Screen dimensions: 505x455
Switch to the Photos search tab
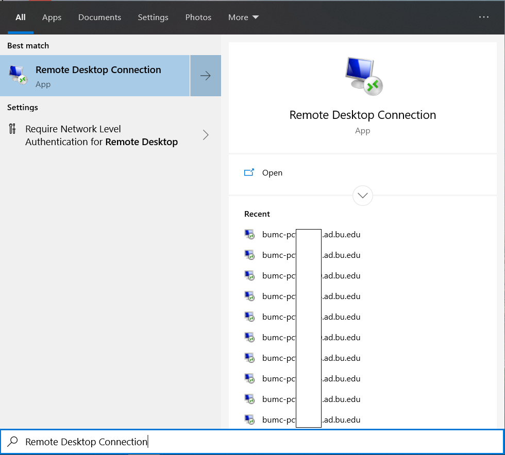[x=198, y=17]
